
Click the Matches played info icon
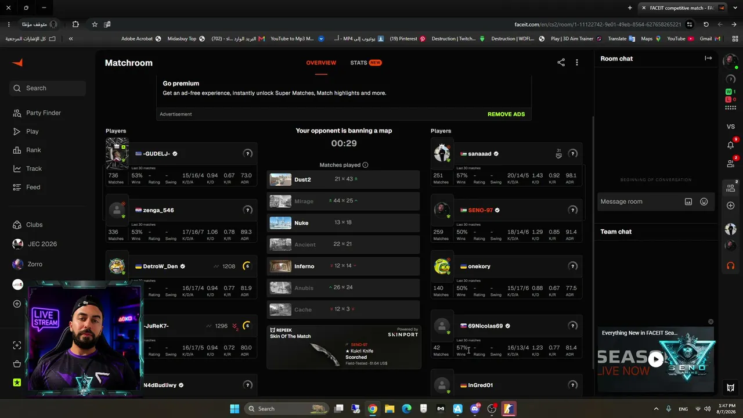(x=365, y=165)
